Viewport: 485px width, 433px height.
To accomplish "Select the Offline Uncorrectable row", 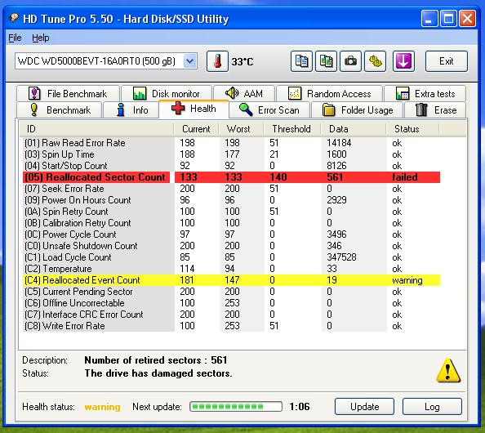I will [x=231, y=303].
